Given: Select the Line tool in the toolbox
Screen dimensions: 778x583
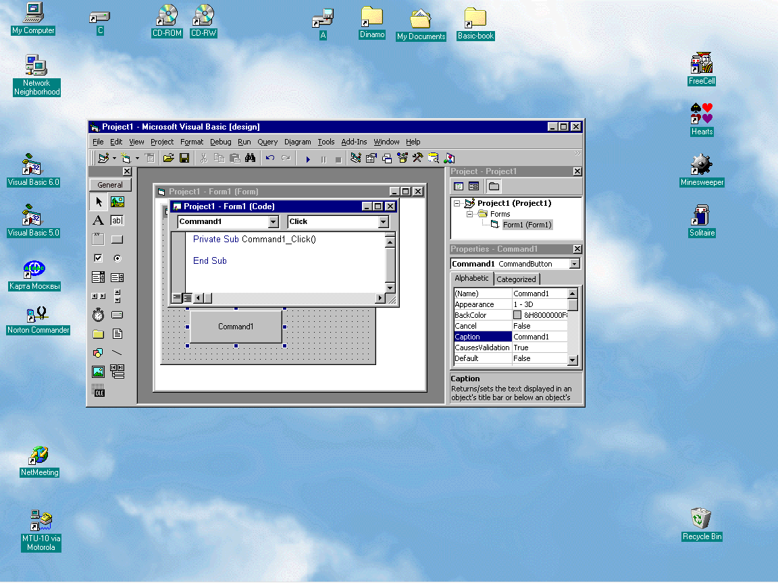Looking at the screenshot, I should click(118, 352).
